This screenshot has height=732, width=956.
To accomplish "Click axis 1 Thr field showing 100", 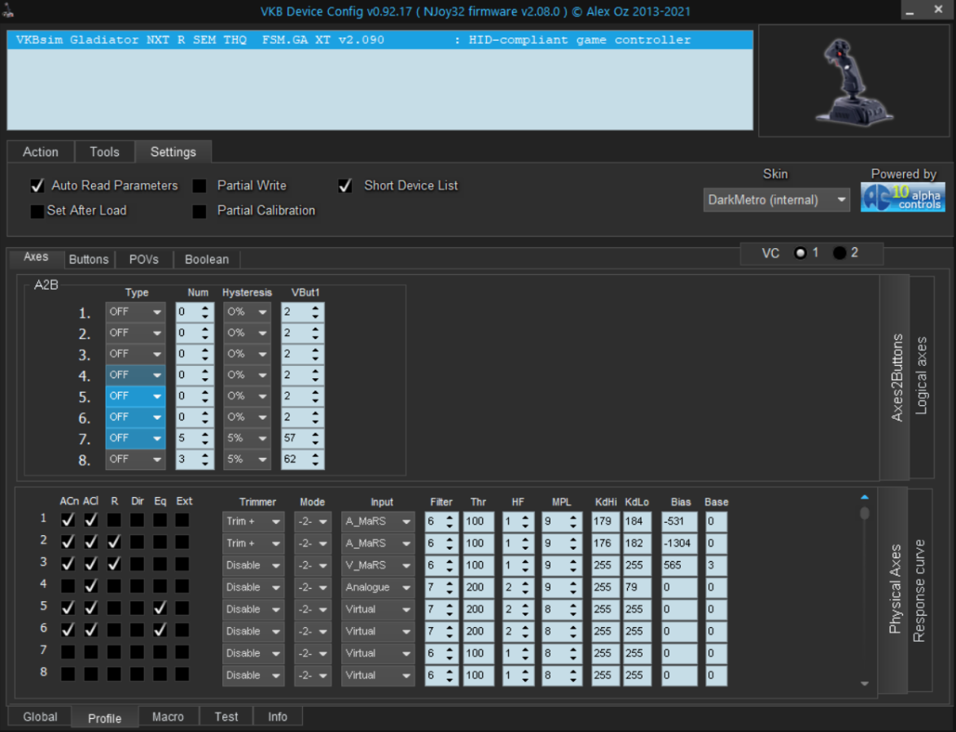I will point(478,521).
